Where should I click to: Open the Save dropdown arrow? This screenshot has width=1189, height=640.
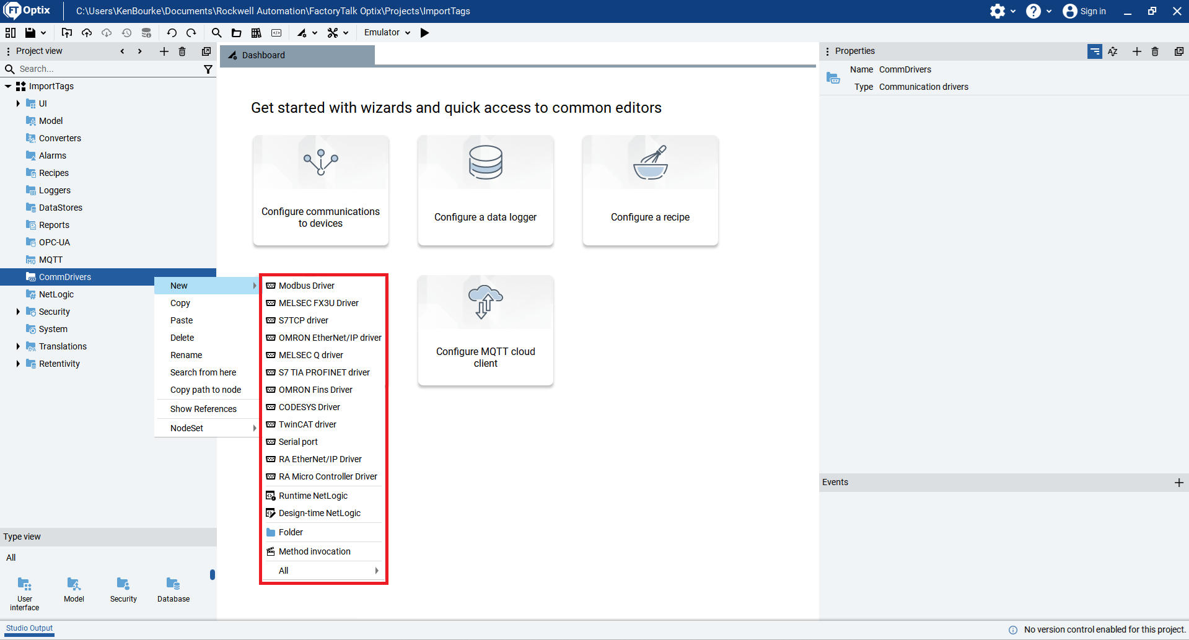43,33
